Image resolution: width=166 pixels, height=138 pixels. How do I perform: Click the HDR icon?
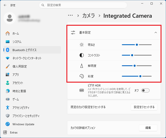(81, 90)
